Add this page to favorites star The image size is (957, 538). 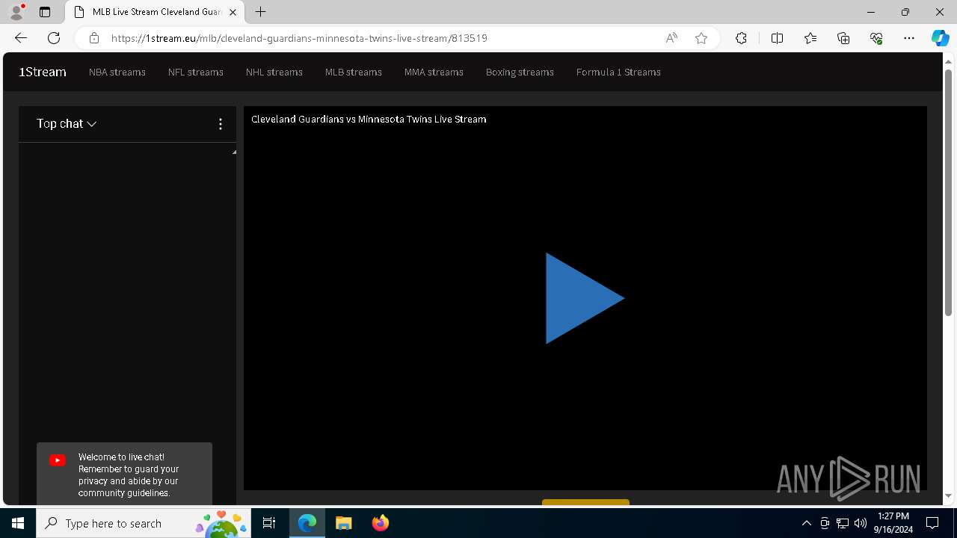tap(701, 38)
